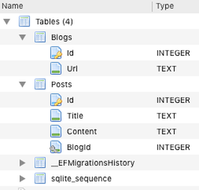Click the Url column field icon
Image resolution: width=199 pixels, height=190 pixels.
[x=56, y=69]
